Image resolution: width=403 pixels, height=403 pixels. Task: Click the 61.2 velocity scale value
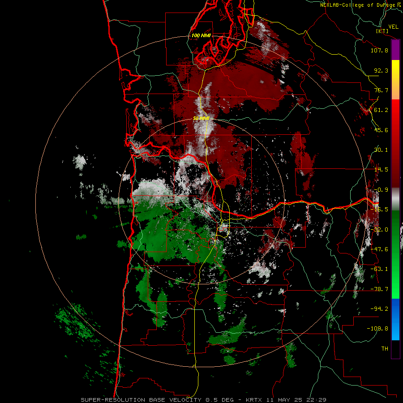pyautogui.click(x=381, y=110)
